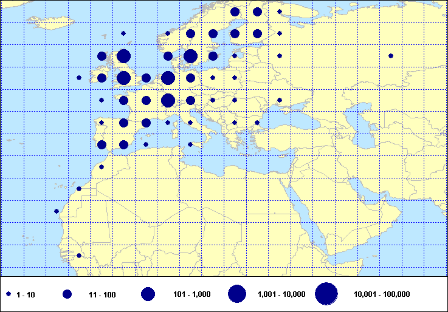Screen dimensions: 448x312
Task: Click the 1 - 10 legend dot
Action: coord(9,294)
